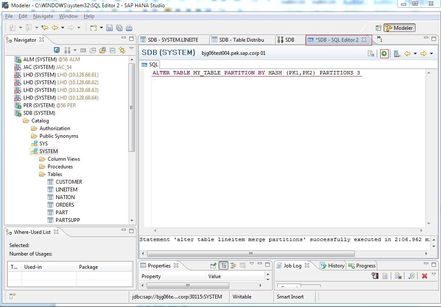Open the Administration tools icon in Navigator
Viewport: 441px width, 307px height.
[67, 50]
